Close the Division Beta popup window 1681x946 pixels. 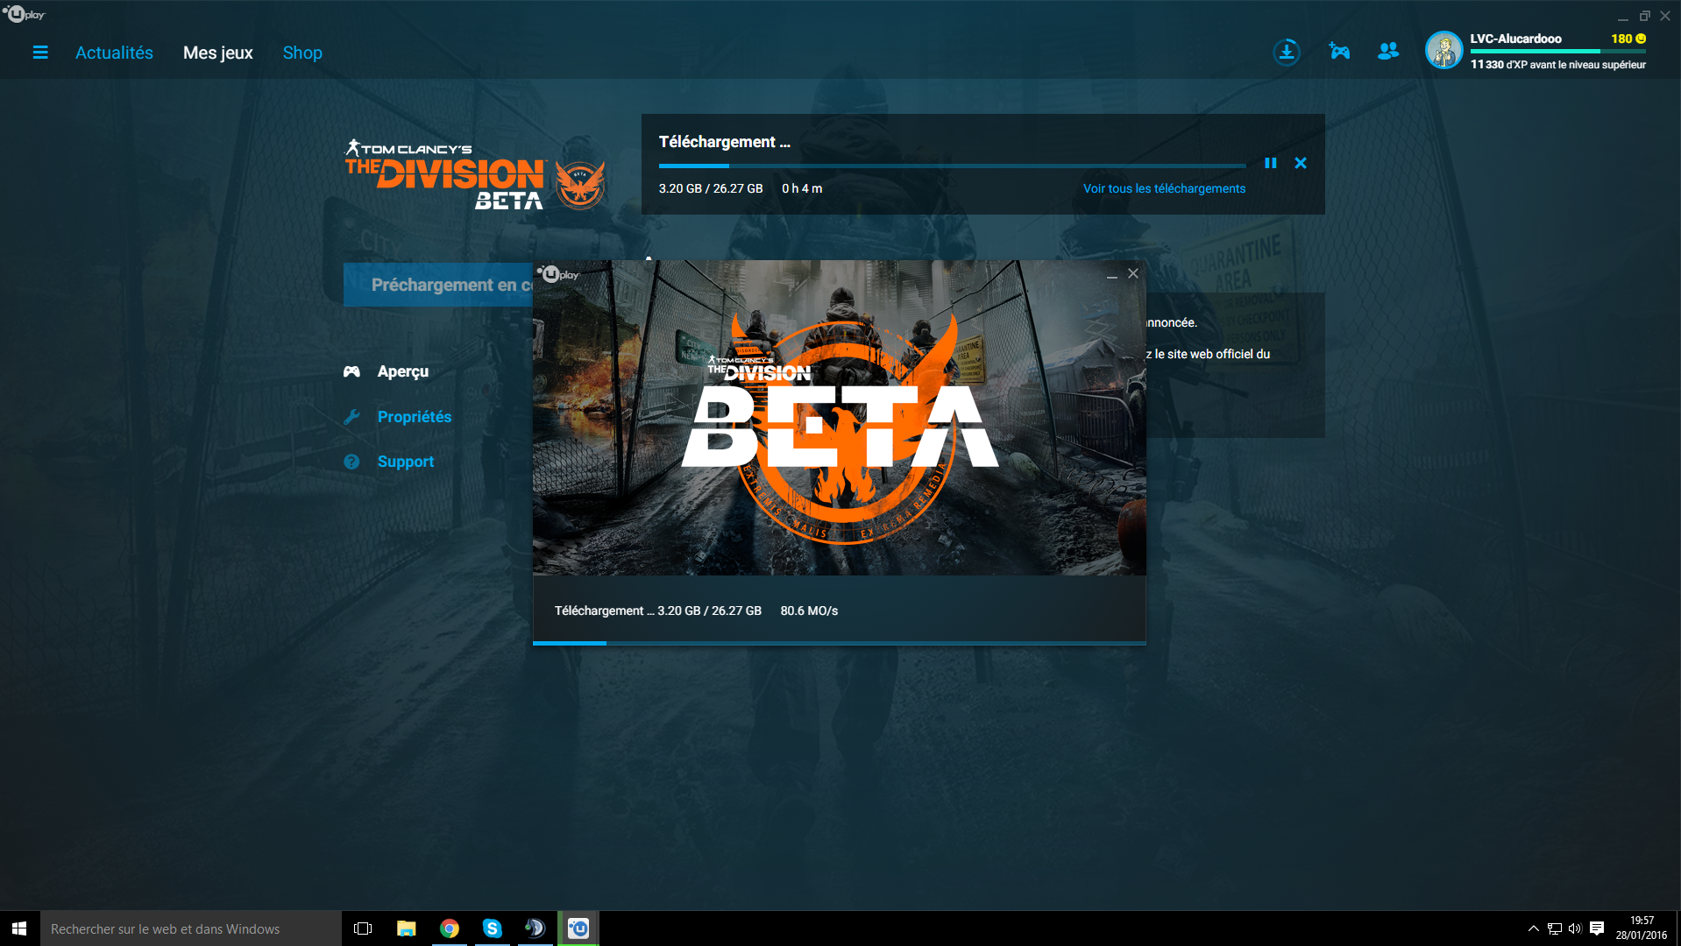pyautogui.click(x=1133, y=273)
